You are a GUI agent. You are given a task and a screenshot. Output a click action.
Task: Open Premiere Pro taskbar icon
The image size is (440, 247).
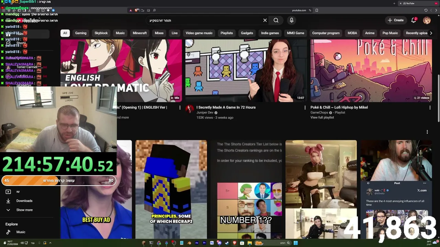[x=204, y=243]
